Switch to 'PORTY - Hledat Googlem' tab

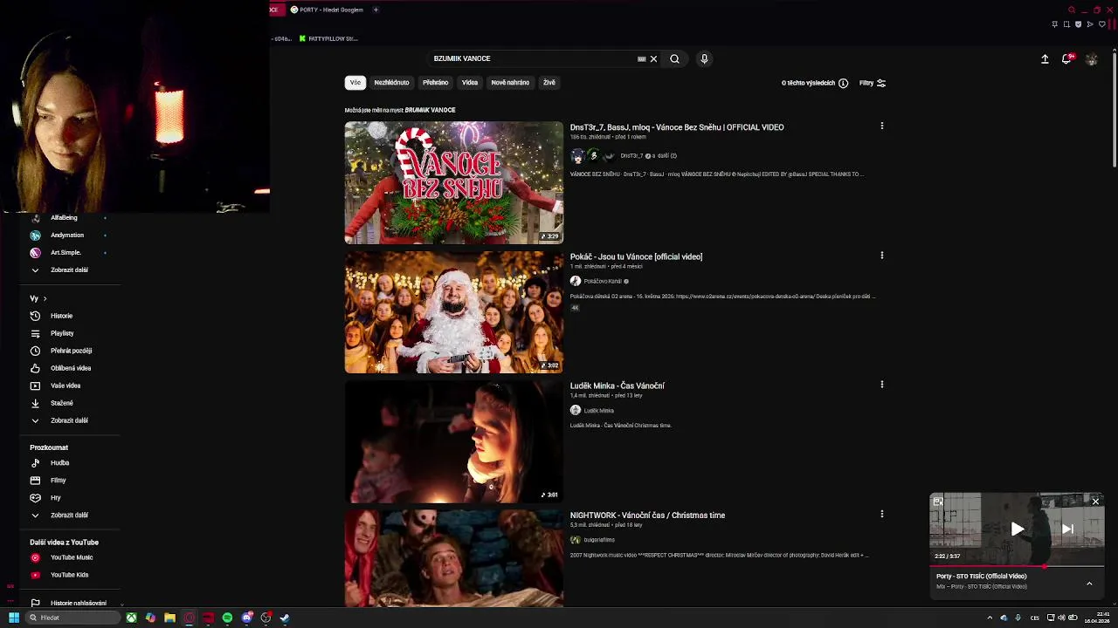[x=327, y=10]
